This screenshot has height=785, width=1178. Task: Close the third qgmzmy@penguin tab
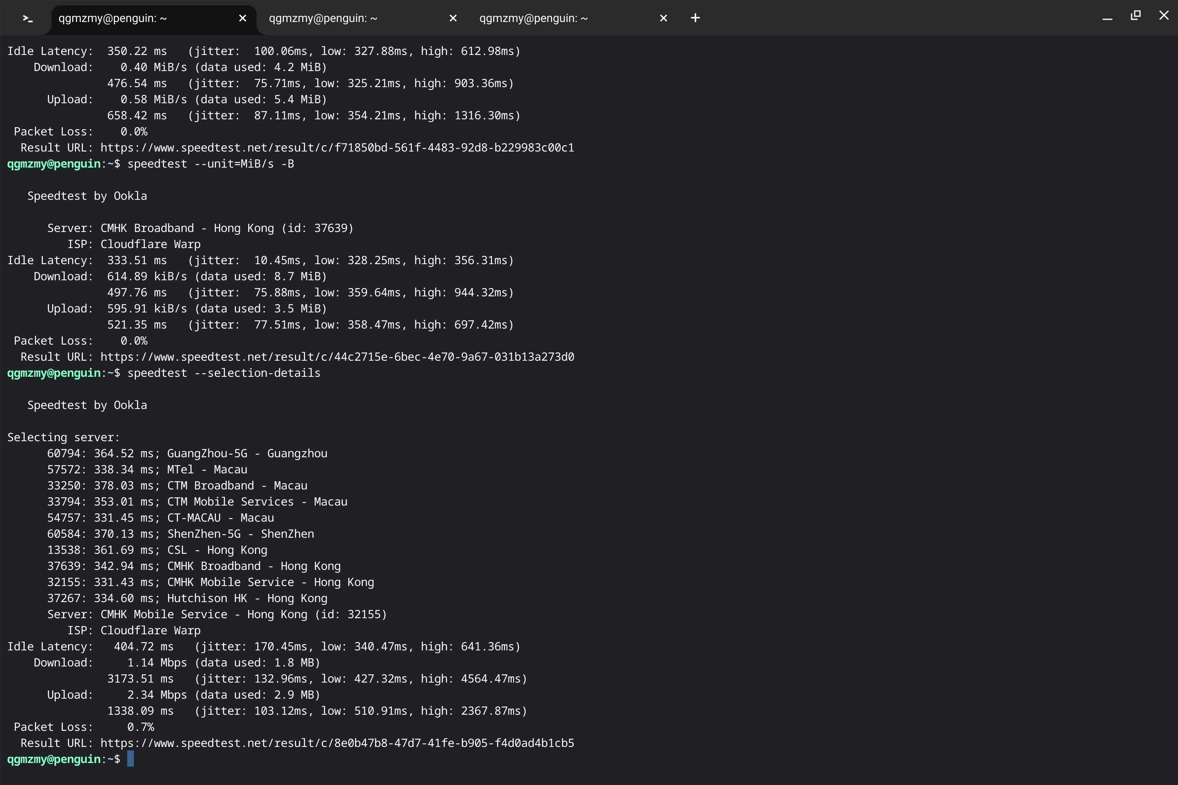click(663, 18)
